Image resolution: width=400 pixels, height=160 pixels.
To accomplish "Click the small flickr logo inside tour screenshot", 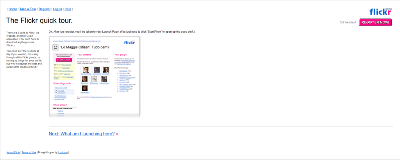I will [129, 42].
